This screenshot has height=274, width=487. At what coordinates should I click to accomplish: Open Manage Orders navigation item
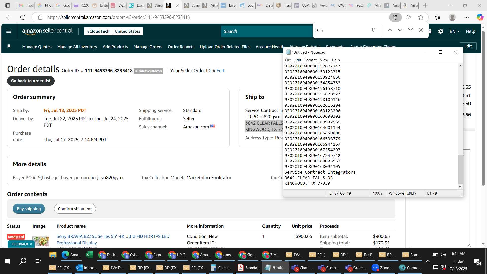148,47
